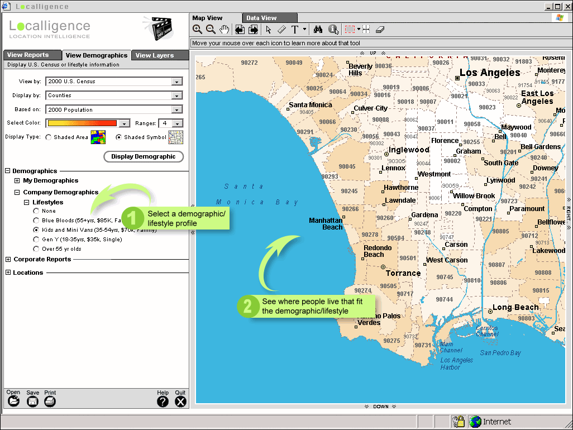The width and height of the screenshot is (573, 430).
Task: Select the Blue Bloods lifestyle
Action: point(36,220)
